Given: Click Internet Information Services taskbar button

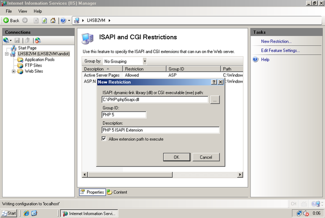Looking at the screenshot, I should coord(89,213).
